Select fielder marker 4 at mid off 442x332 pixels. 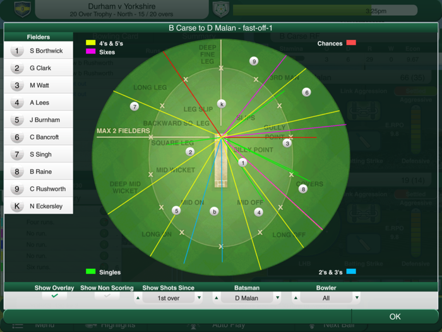tap(259, 212)
